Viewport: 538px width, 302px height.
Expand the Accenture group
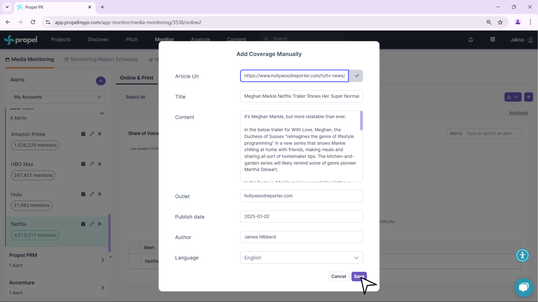[x=103, y=288]
